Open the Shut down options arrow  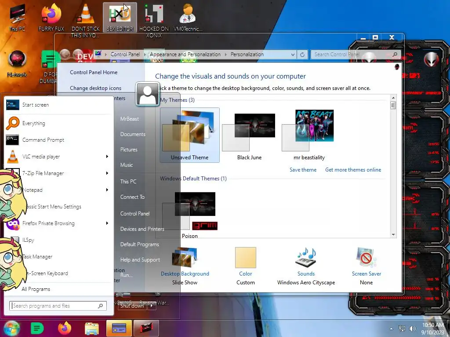tap(152, 306)
